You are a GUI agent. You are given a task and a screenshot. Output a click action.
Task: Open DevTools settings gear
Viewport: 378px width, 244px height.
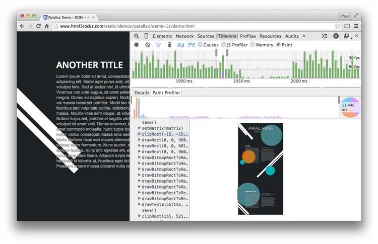click(x=336, y=36)
